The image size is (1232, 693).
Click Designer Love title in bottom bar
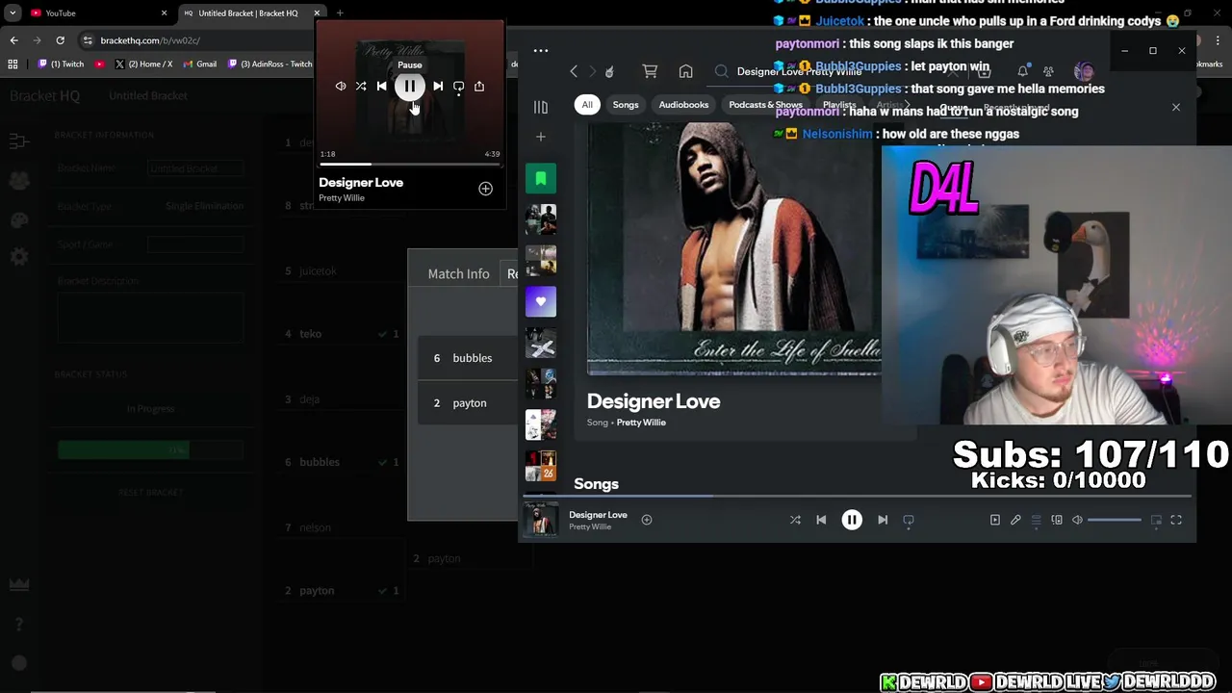(598, 515)
